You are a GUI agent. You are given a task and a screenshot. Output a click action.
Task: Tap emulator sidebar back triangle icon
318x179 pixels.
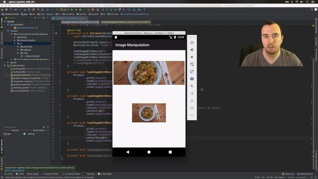(192, 93)
